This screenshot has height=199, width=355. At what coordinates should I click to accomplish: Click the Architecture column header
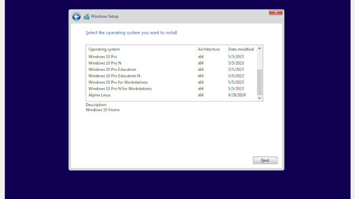point(210,49)
